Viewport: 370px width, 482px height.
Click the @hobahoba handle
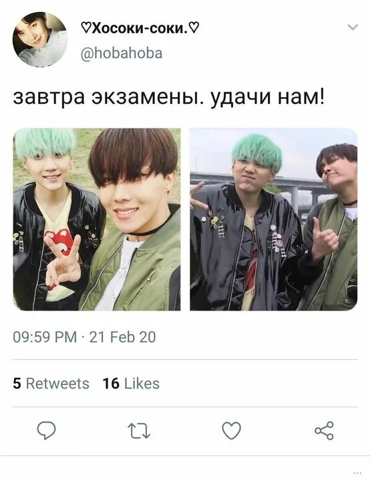point(122,53)
